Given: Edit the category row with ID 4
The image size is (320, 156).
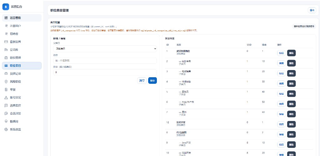Looking at the screenshot, I should pos(281,83).
